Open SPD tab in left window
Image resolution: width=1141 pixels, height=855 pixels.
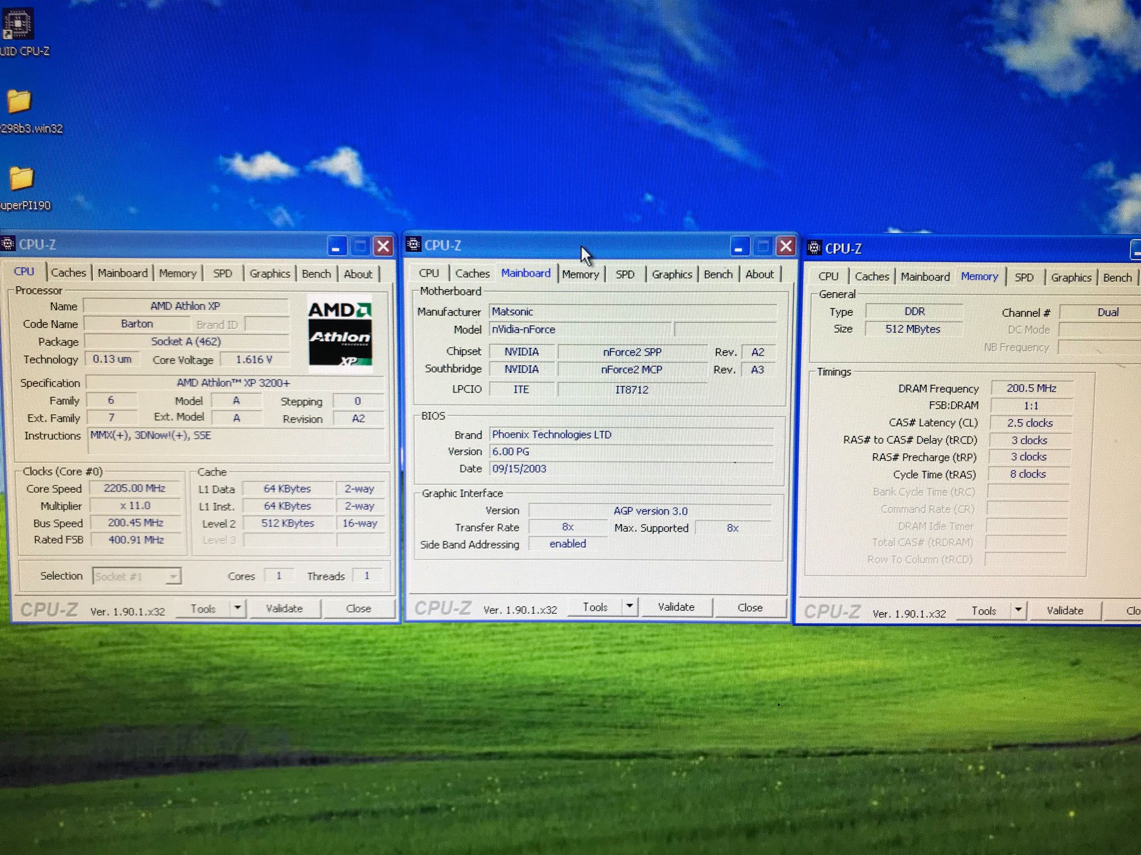(x=223, y=274)
